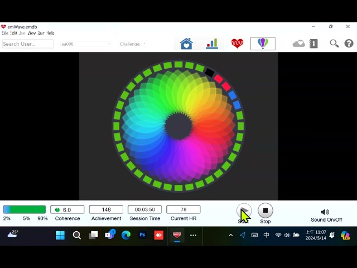Launch Microsoft Edge from taskbar

[x=126, y=235]
